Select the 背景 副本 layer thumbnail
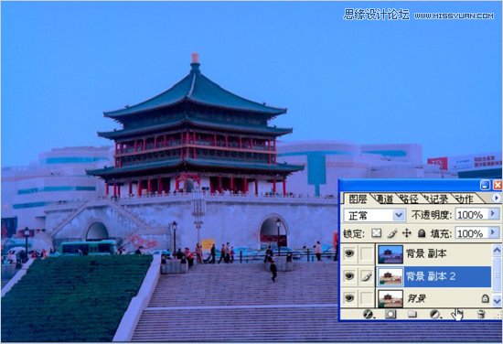Screen dimensions: 503x344 click(x=391, y=254)
